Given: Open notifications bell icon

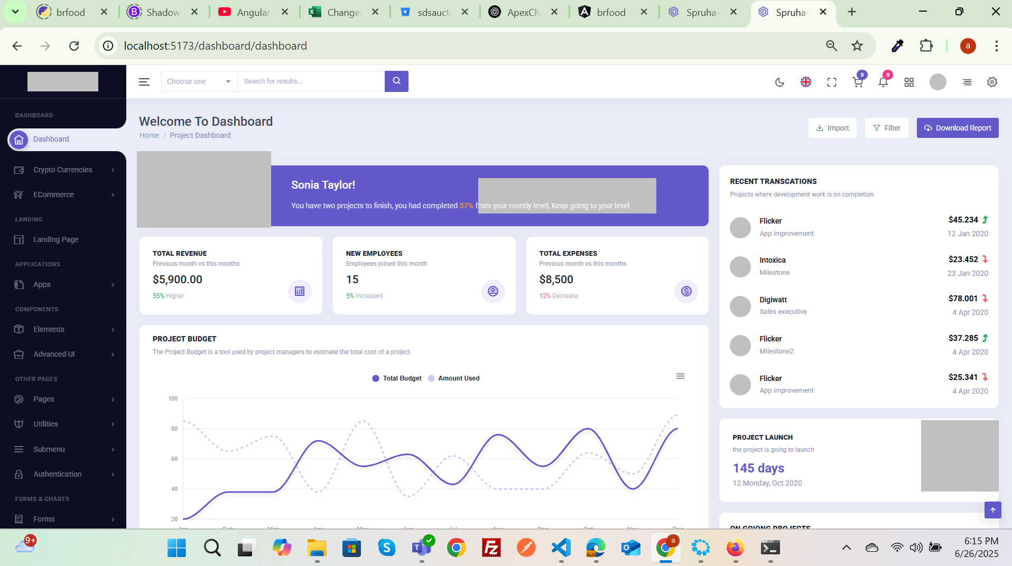Looking at the screenshot, I should tap(883, 82).
